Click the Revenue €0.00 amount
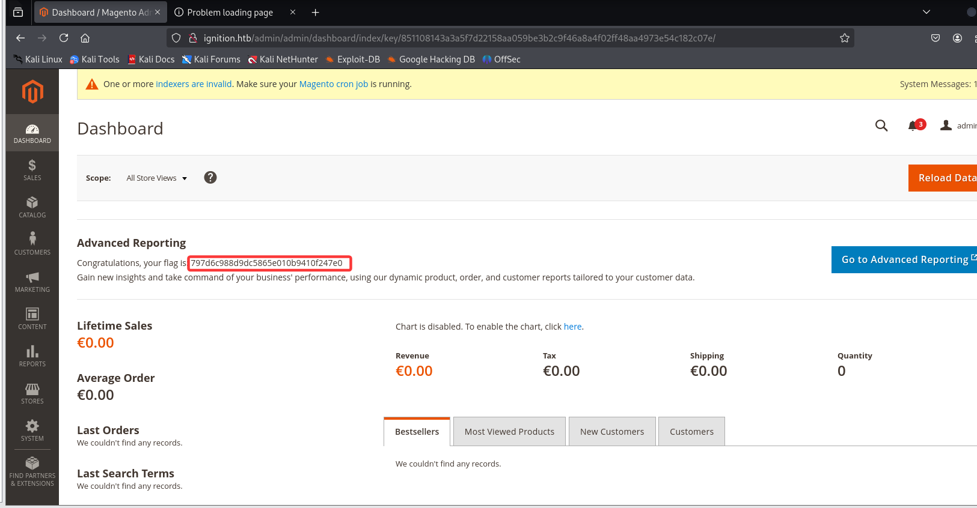 (x=414, y=371)
